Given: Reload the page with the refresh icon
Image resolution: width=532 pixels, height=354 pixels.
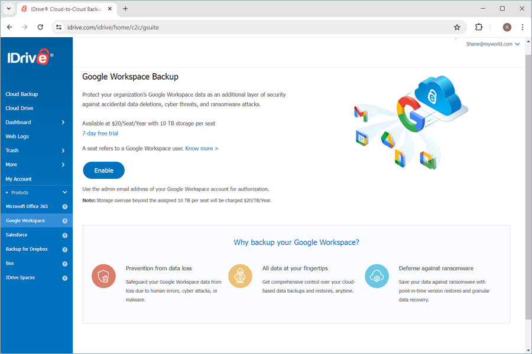Looking at the screenshot, I should point(40,27).
